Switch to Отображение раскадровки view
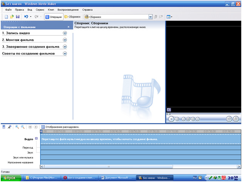This screenshot has height=182, width=242. 60,127
